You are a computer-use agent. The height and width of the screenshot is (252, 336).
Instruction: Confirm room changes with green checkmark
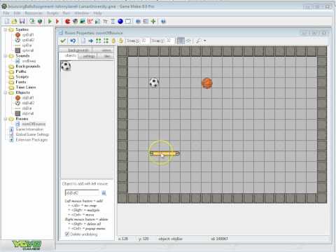(63, 41)
